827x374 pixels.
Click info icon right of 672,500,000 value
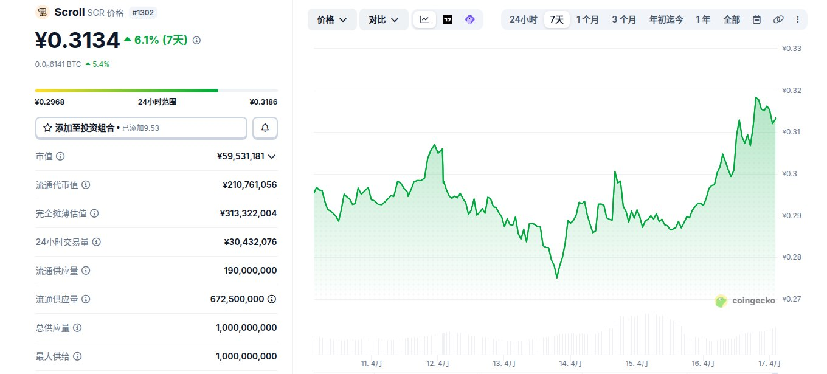click(x=272, y=299)
